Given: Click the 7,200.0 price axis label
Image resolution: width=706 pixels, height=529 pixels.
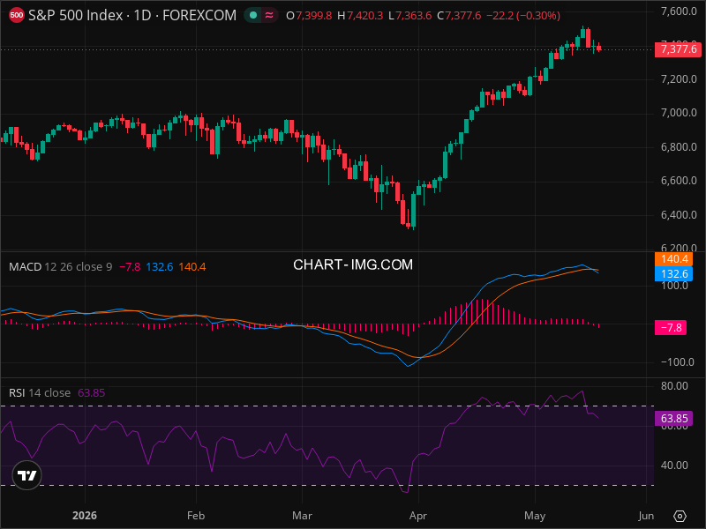Looking at the screenshot, I should (x=679, y=79).
